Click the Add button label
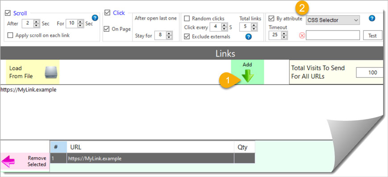The image size is (388, 177). [247, 65]
